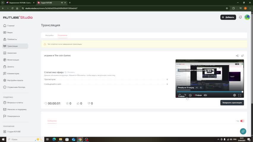Click the 10-second skip icon in player

click(190, 95)
